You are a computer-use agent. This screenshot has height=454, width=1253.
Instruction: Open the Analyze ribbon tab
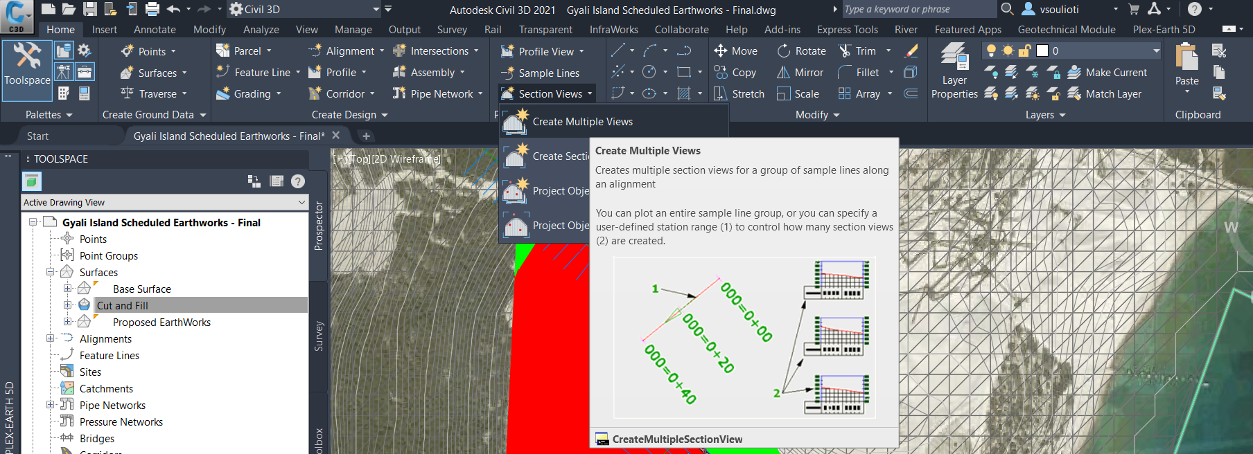click(261, 30)
